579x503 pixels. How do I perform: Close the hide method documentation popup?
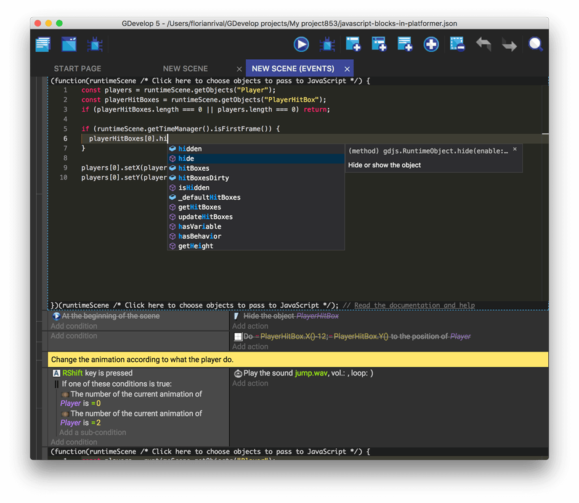pos(515,149)
